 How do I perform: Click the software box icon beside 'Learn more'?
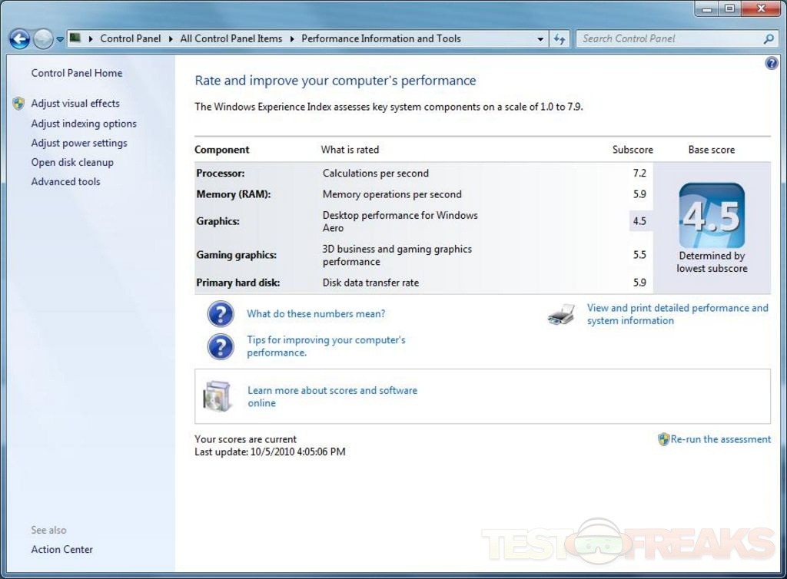pyautogui.click(x=218, y=396)
